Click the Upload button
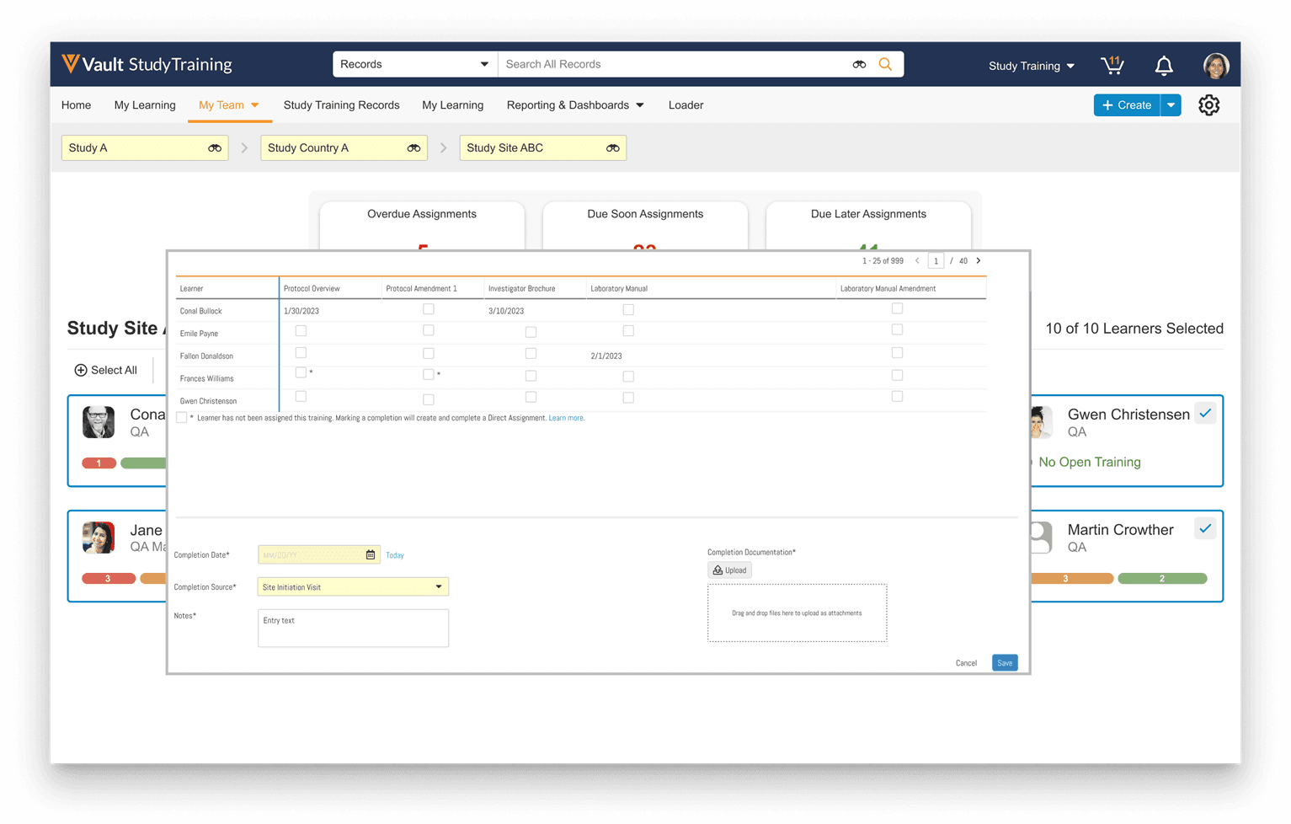 729,570
